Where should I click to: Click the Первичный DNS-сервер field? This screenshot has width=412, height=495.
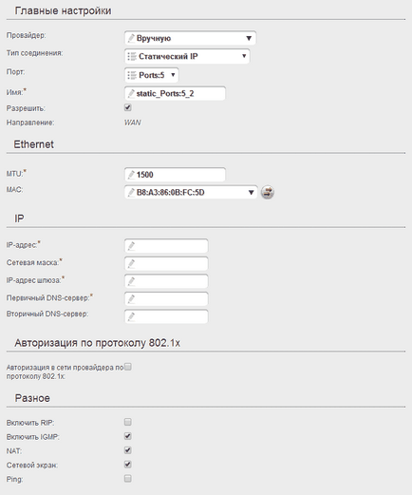click(166, 298)
